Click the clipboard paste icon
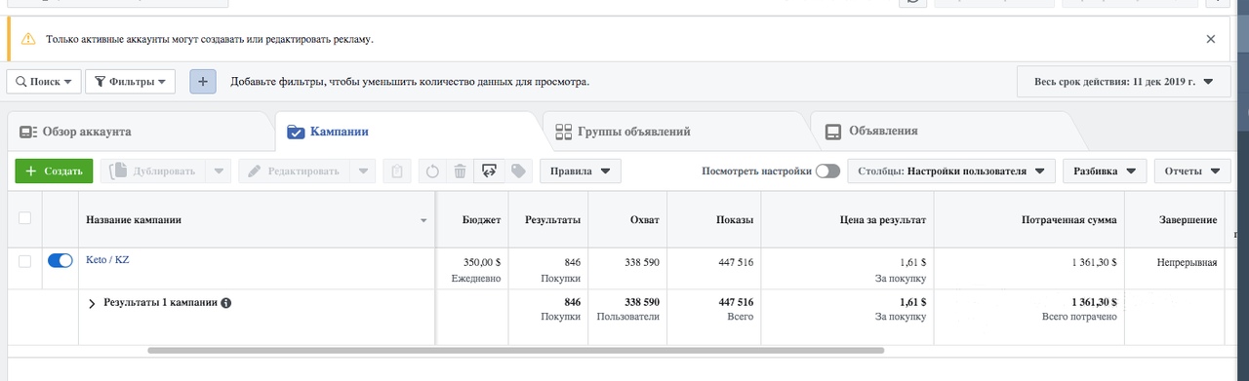This screenshot has height=381, width=1249. [x=397, y=171]
